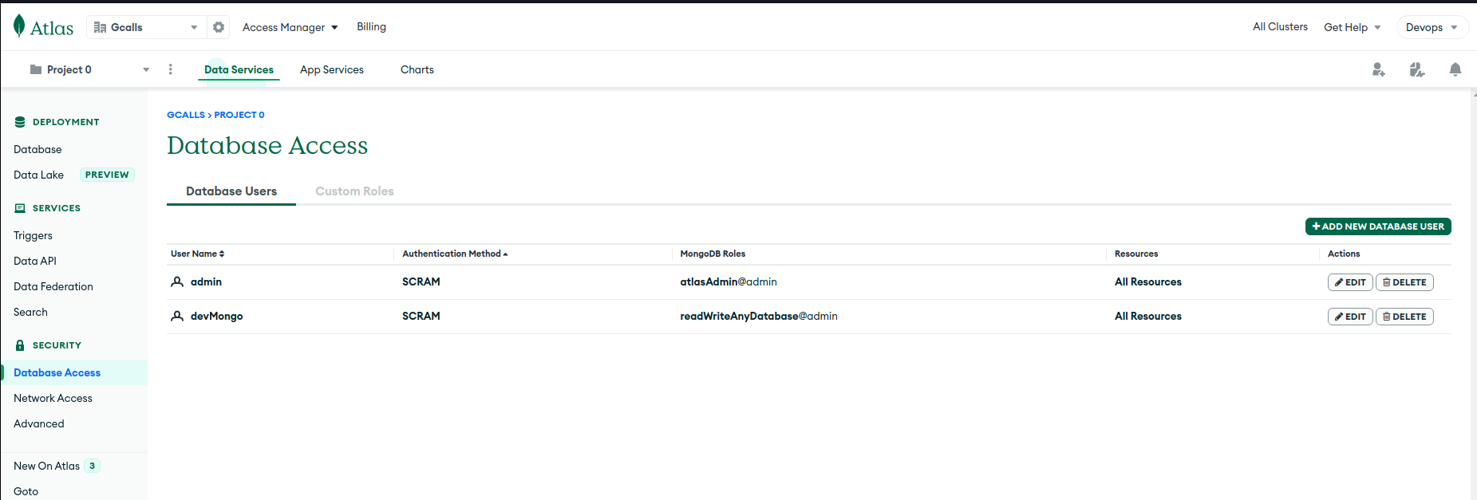1477x500 pixels.
Task: Open Data Lake in the sidebar
Action: tap(38, 175)
